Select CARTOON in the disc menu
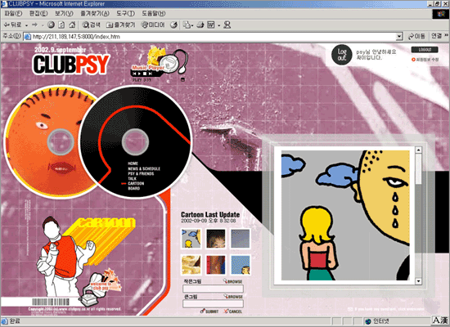This screenshot has height=327, width=450. pyautogui.click(x=136, y=183)
